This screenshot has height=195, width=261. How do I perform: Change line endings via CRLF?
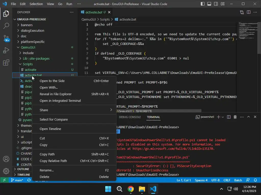[227, 180]
